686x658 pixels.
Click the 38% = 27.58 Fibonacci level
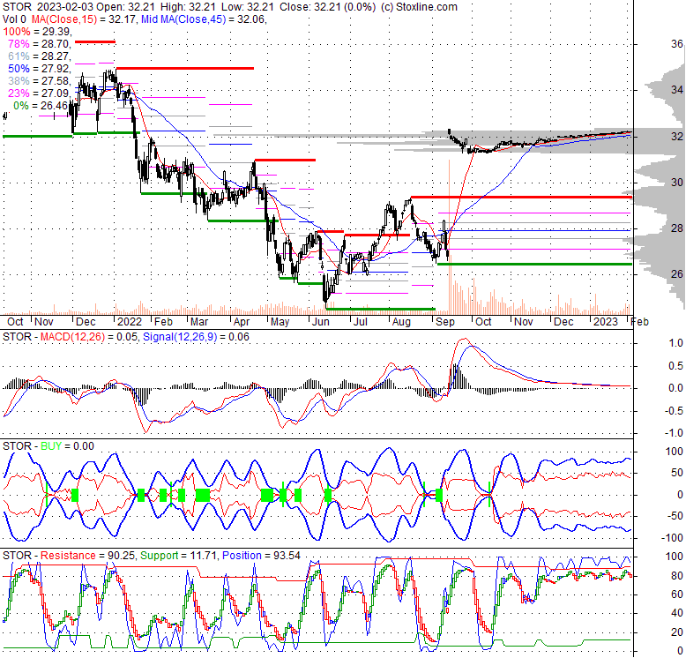(40, 80)
